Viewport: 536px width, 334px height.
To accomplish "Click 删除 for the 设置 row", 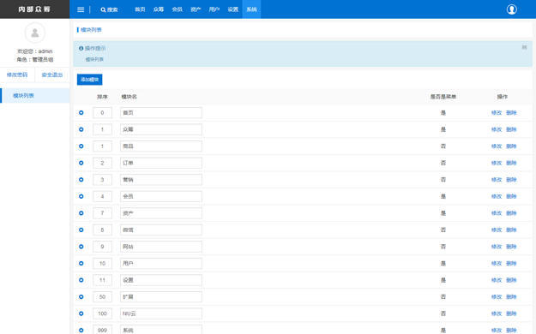I will [511, 280].
